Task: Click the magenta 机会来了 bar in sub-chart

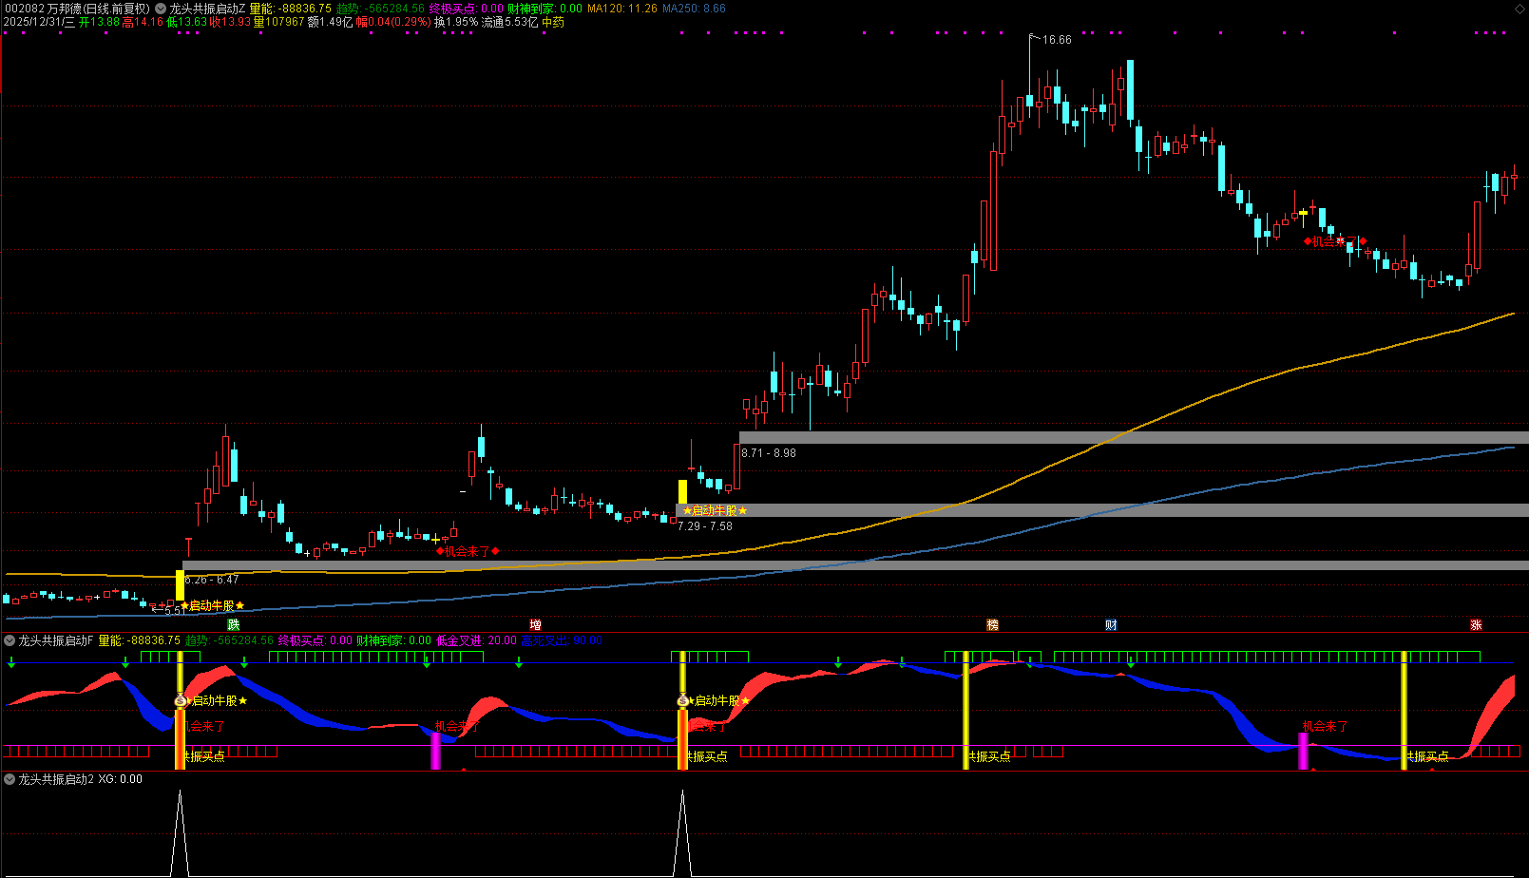Action: (436, 751)
